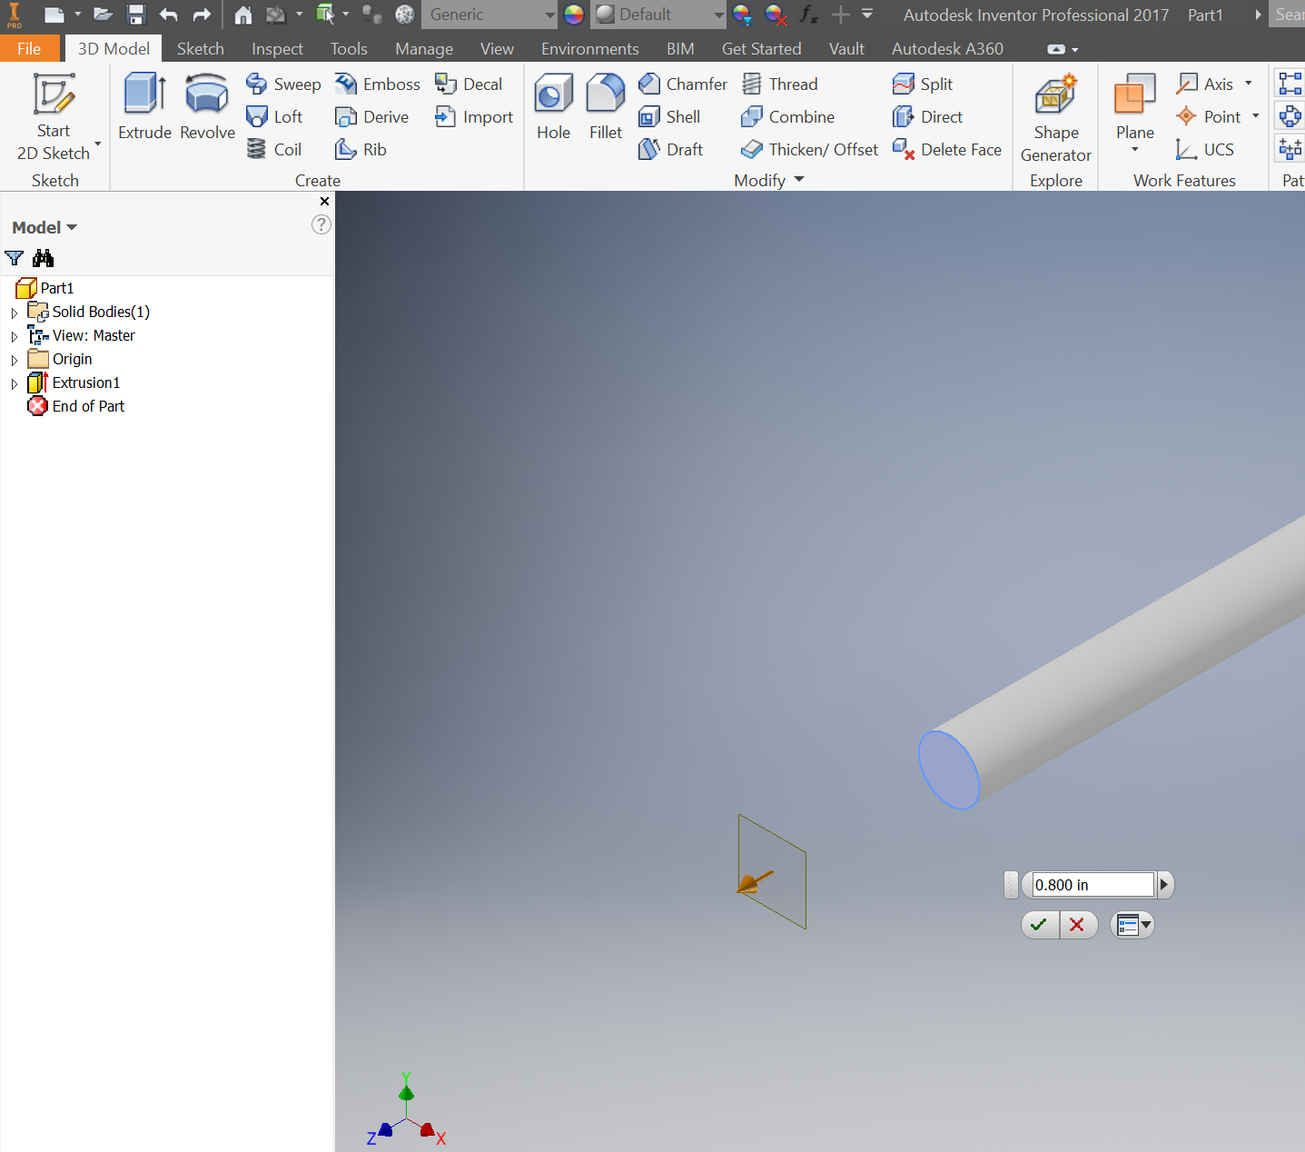The image size is (1305, 1152).
Task: Expand the Solid Bodies(1) node
Action: pyautogui.click(x=14, y=313)
